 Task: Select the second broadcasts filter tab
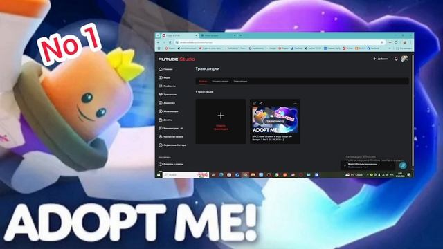click(220, 82)
